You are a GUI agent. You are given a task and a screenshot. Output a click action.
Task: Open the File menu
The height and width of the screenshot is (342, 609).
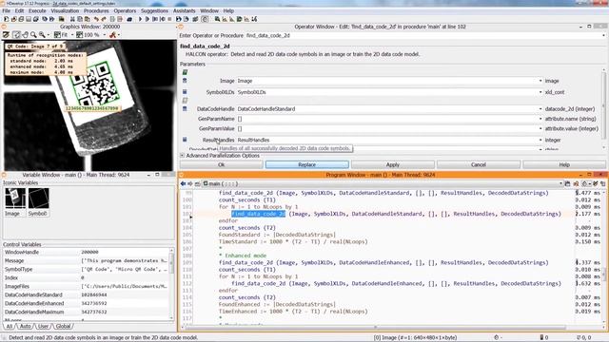(x=7, y=10)
